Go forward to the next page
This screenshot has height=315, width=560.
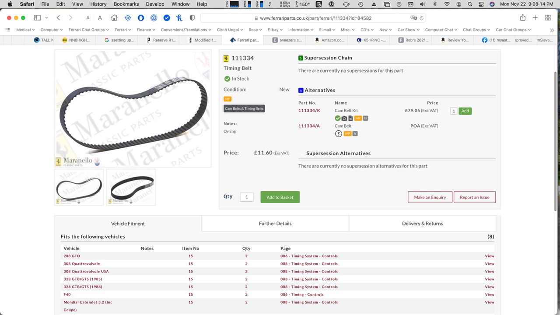[71, 18]
